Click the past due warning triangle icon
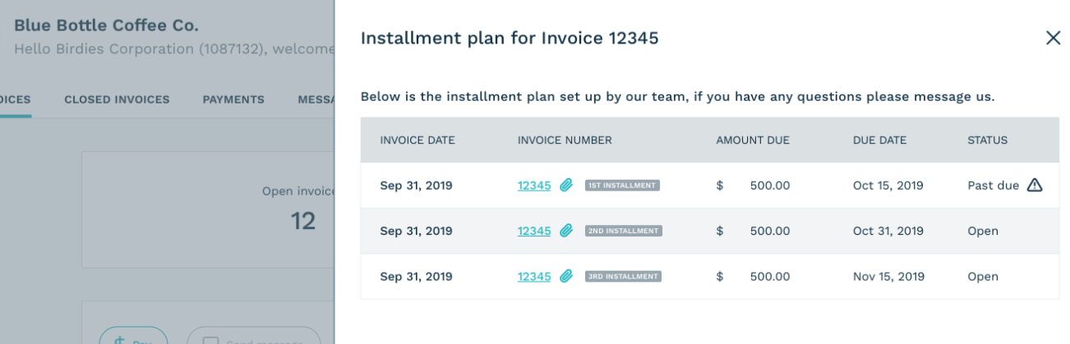The height and width of the screenshot is (344, 1070). click(1035, 186)
